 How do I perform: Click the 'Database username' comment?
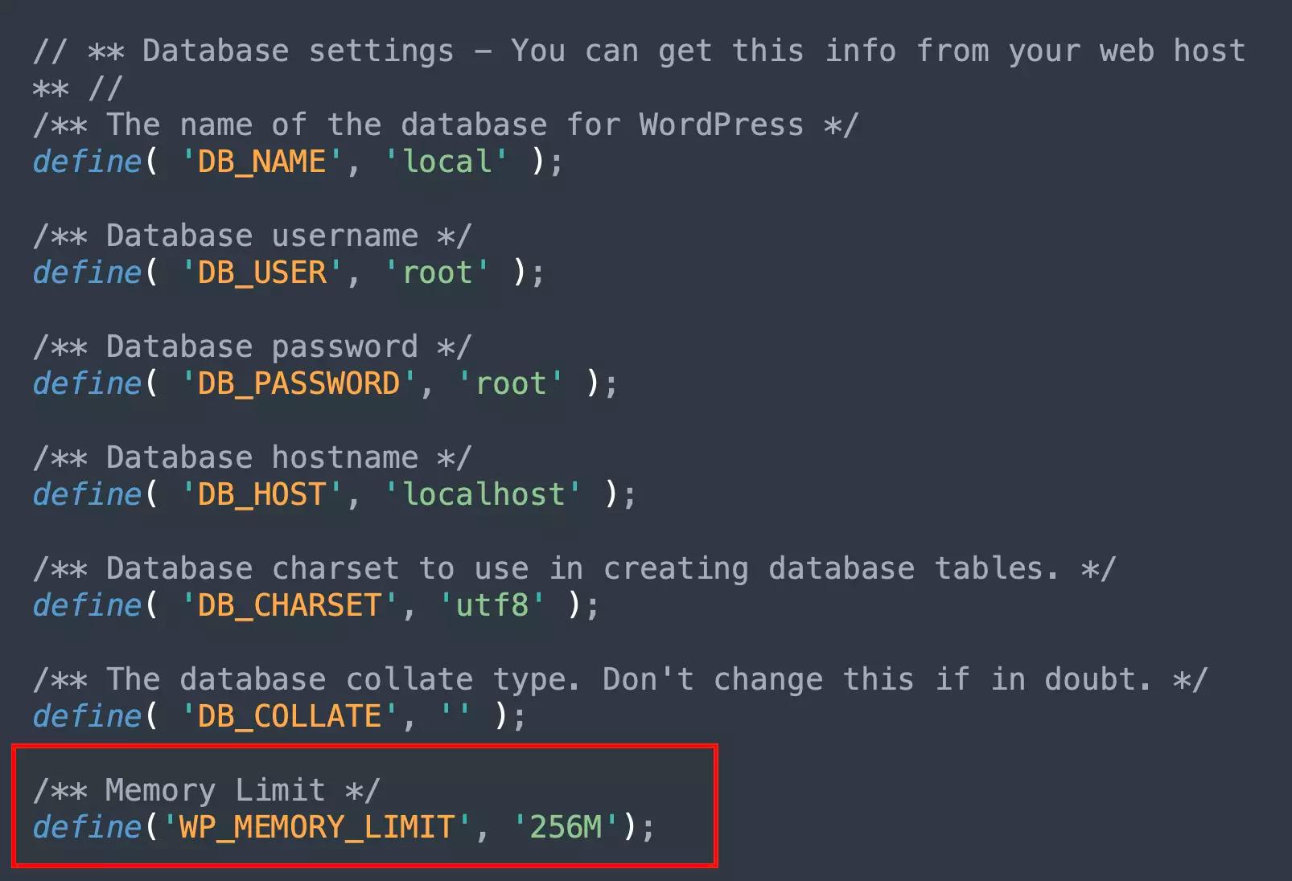[x=252, y=236]
